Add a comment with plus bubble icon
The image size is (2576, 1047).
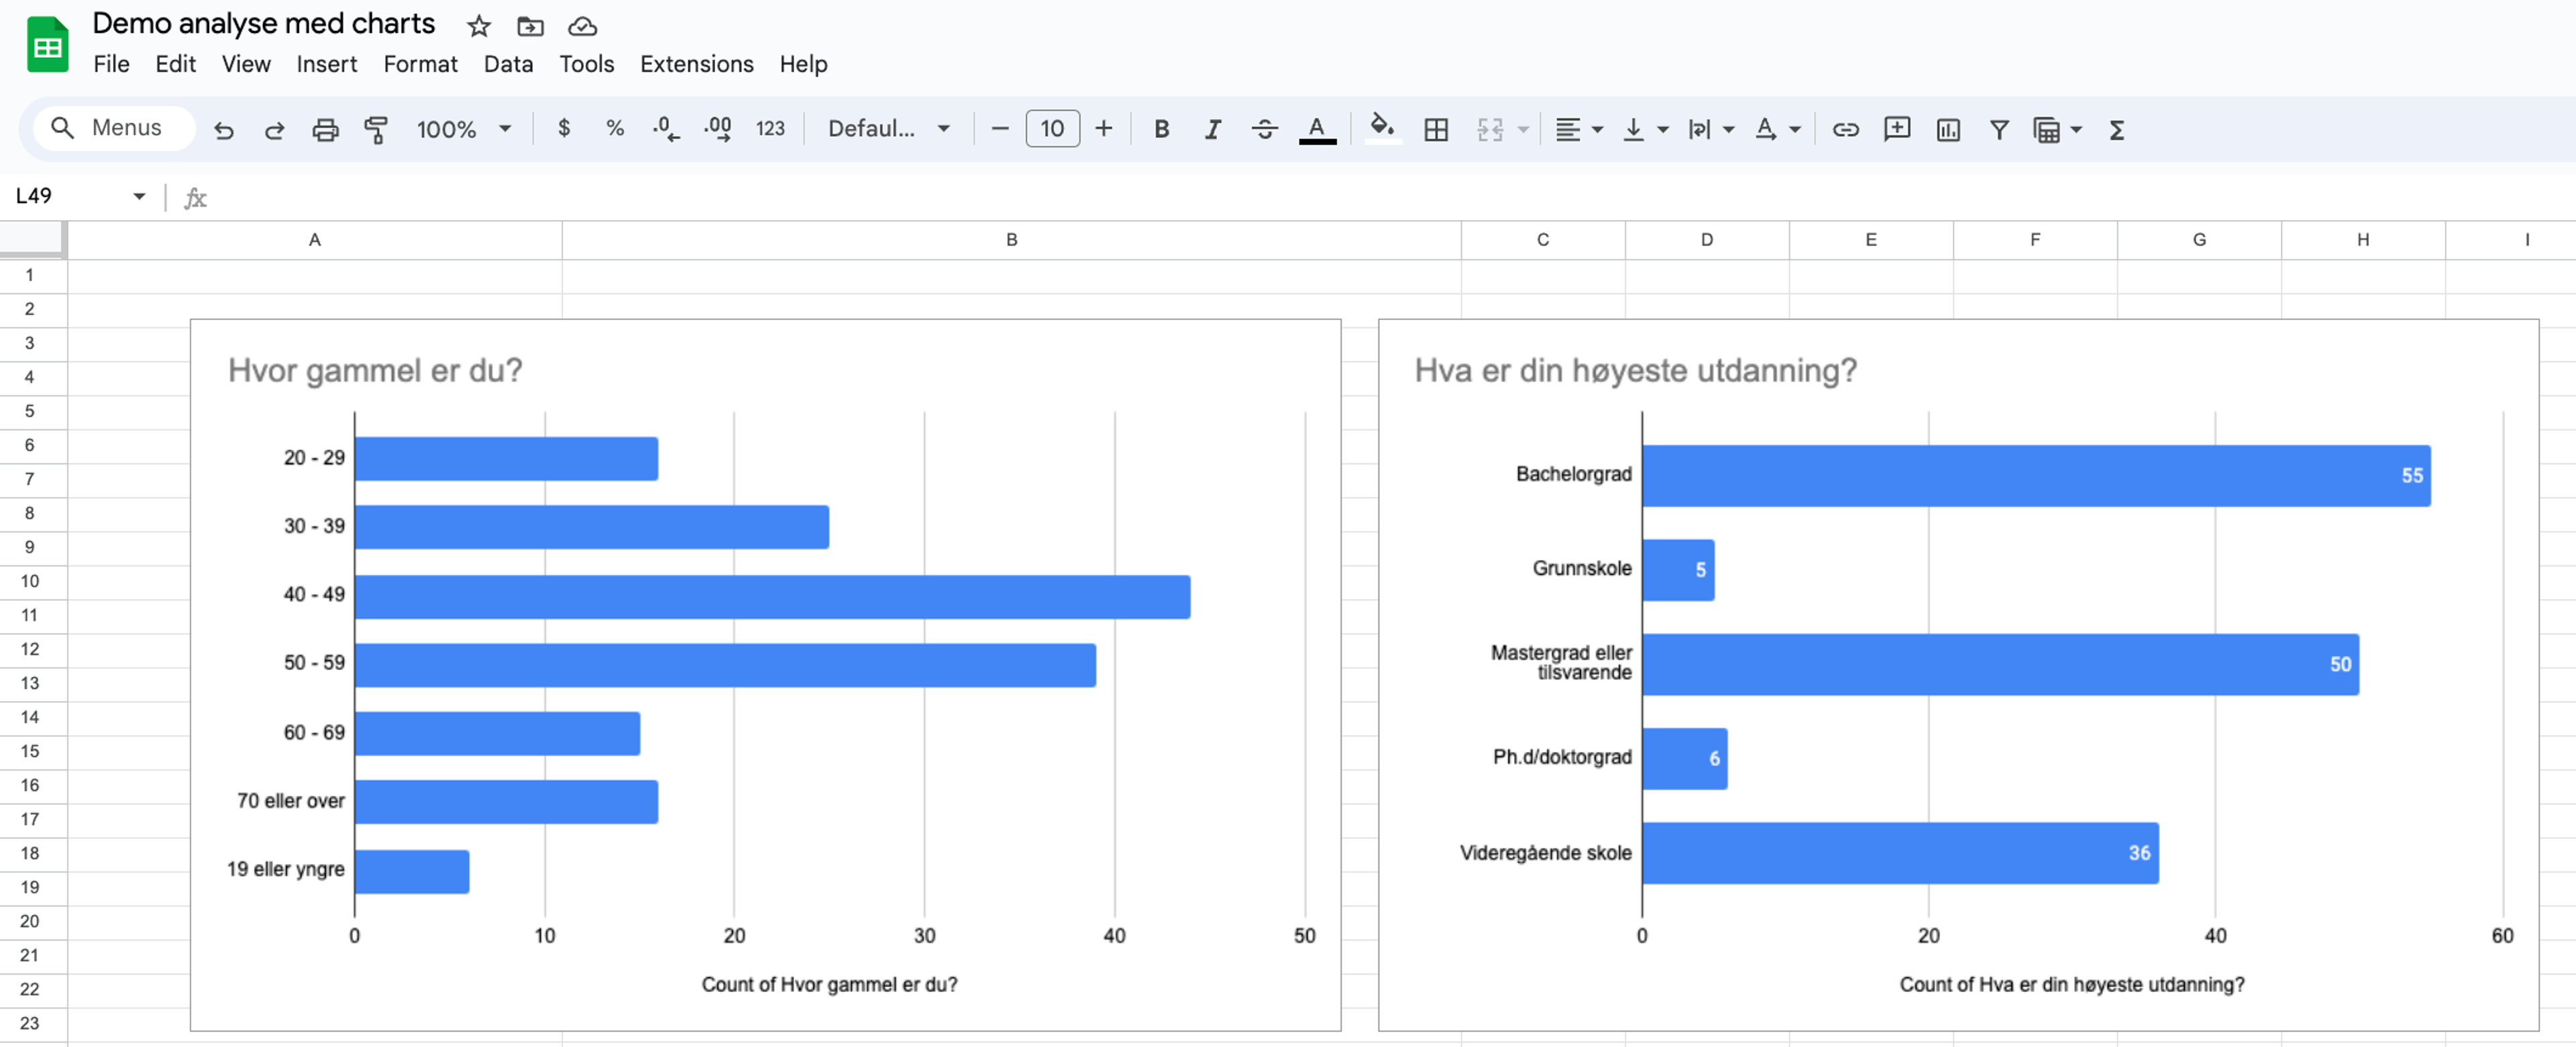click(x=1896, y=129)
